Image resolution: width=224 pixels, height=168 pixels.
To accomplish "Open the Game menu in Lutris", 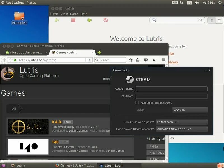I will pyautogui.click(x=74, y=14).
